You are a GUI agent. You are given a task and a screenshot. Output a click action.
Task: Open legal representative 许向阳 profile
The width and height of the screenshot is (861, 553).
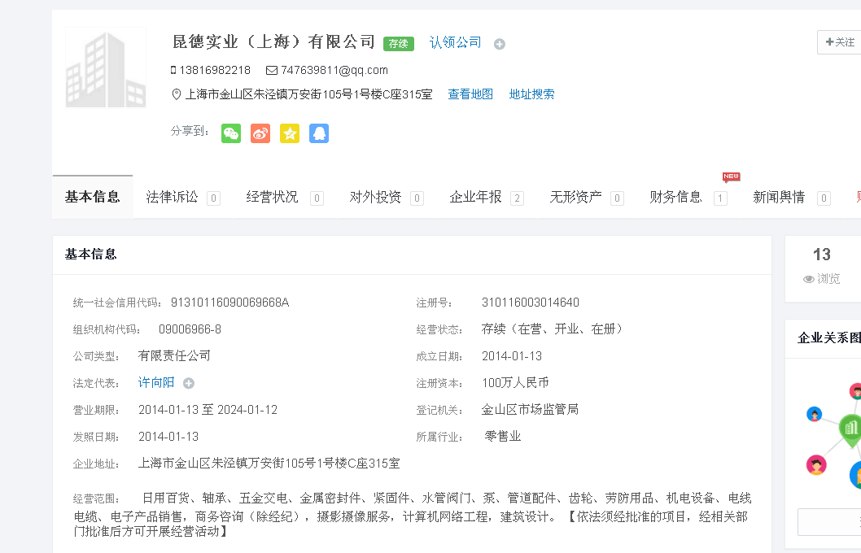coord(156,382)
